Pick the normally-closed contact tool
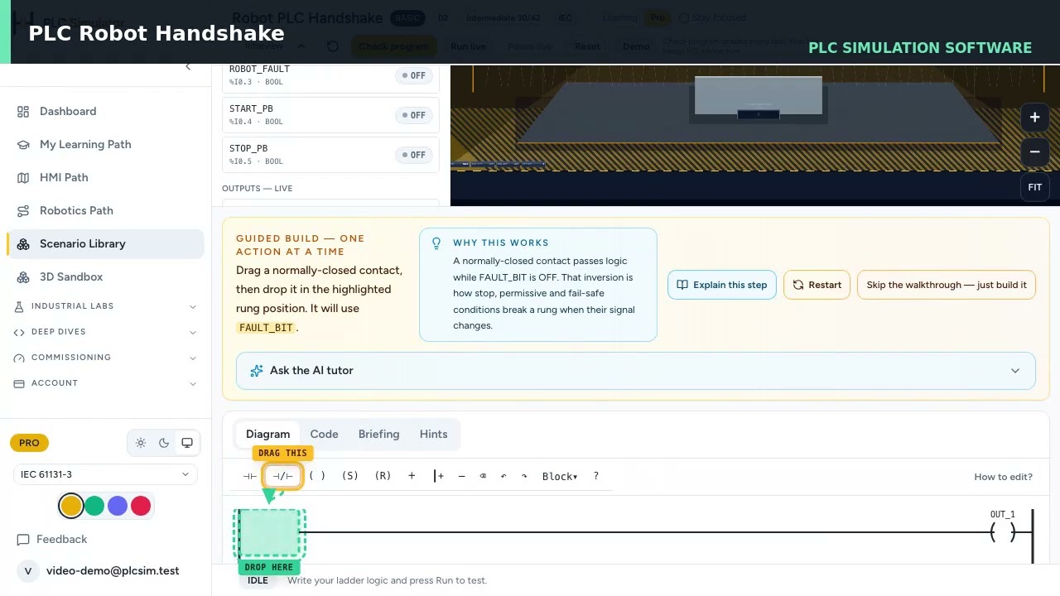 coord(282,477)
